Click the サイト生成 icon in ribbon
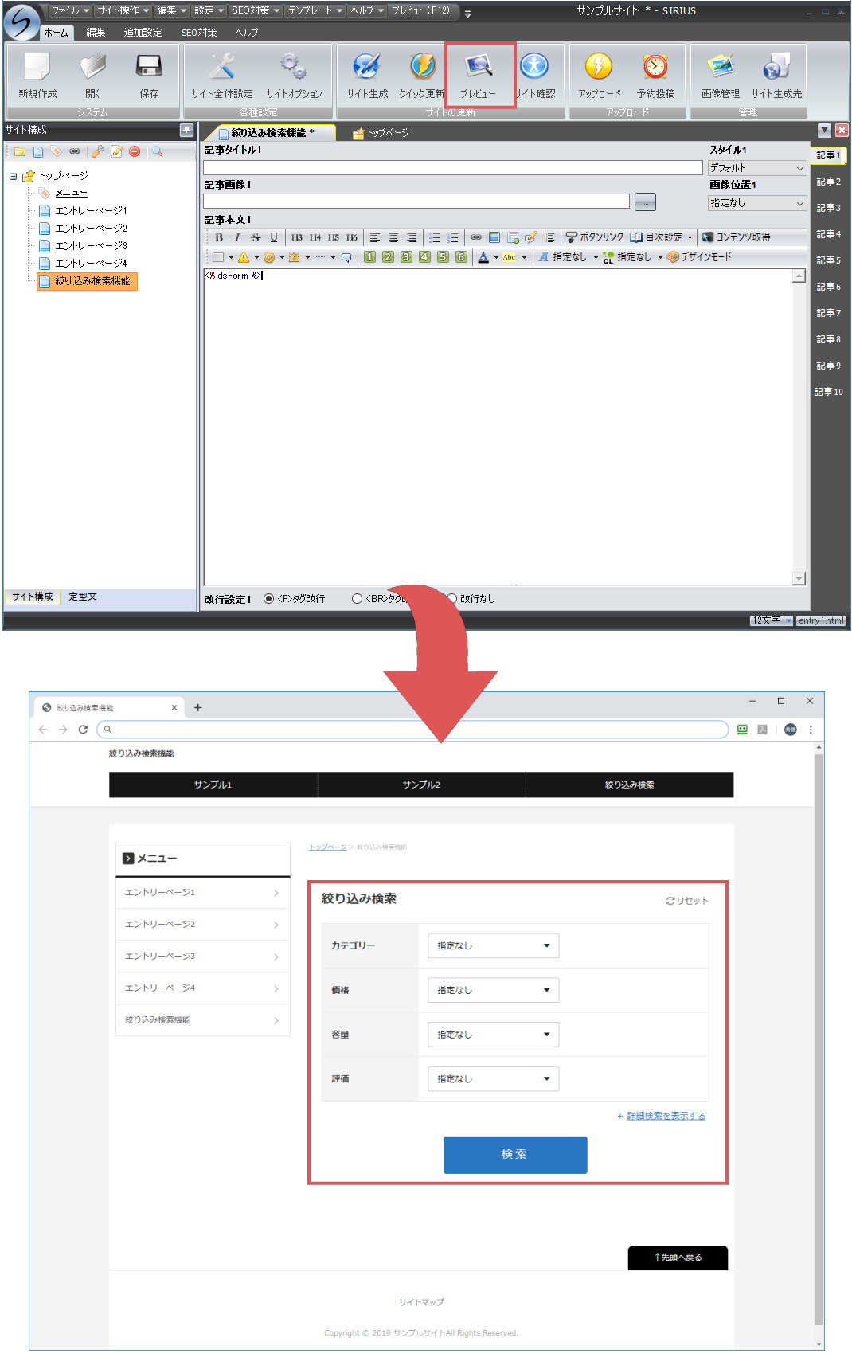Viewport: 852px width, 1354px height. [366, 68]
